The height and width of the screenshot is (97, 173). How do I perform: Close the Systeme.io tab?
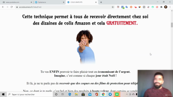click(x=64, y=2)
